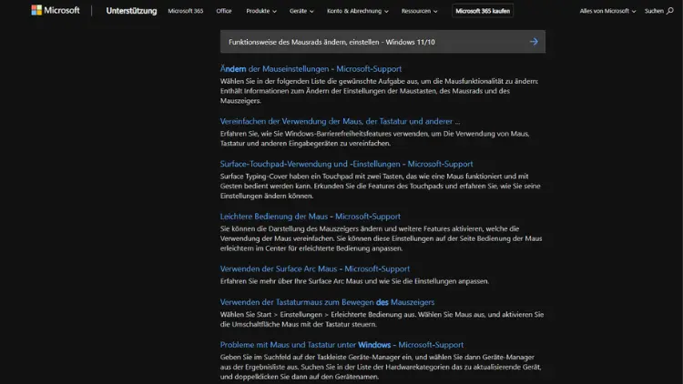Screen dimensions: 683x384
Task: Expand Konto & Abrechnung menu
Action: click(x=358, y=11)
